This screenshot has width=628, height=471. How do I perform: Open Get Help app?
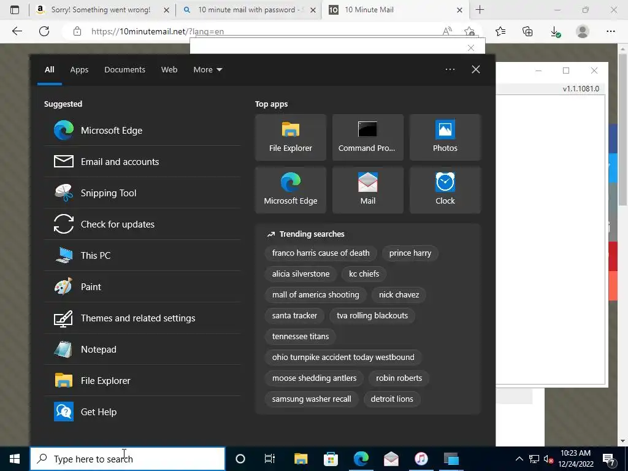[x=142, y=412]
